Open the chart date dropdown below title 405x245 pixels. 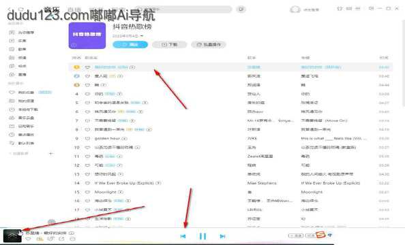[127, 36]
